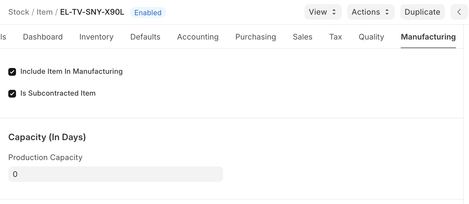View the Quality tab
Screen dimensions: 469x204
(x=371, y=37)
